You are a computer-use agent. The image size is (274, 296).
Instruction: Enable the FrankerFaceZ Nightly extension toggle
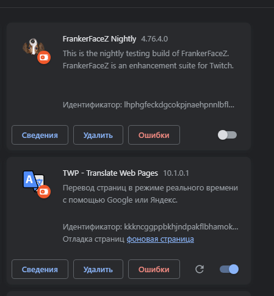[x=227, y=135]
